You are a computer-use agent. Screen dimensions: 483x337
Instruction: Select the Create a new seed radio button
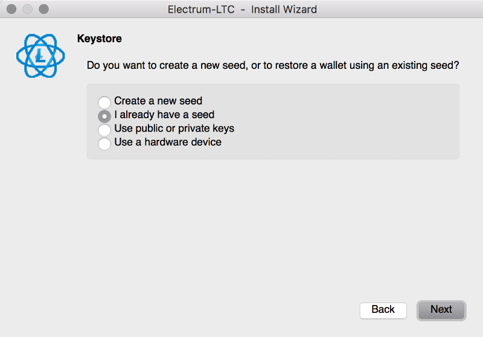click(104, 102)
